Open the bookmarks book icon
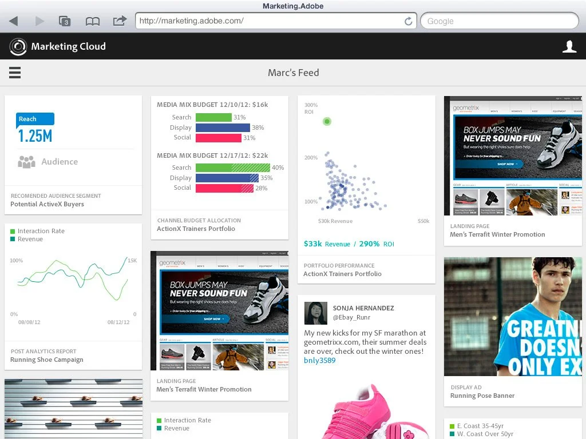Viewport: 586px width, 439px height. click(x=92, y=21)
